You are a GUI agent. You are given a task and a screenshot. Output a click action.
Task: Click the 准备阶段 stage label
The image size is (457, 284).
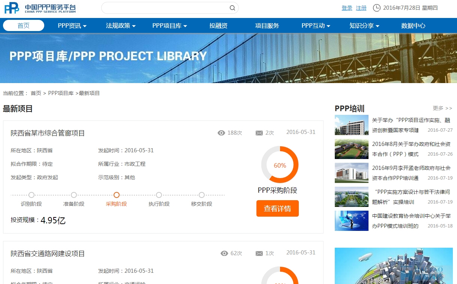click(74, 204)
